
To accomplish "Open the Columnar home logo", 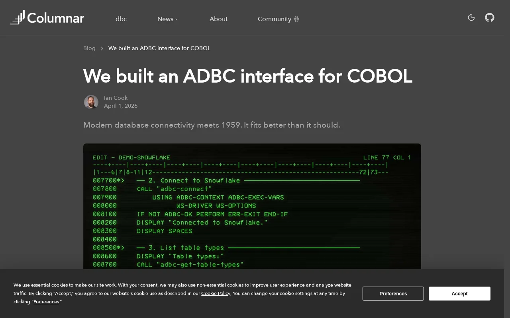I will click(x=47, y=17).
